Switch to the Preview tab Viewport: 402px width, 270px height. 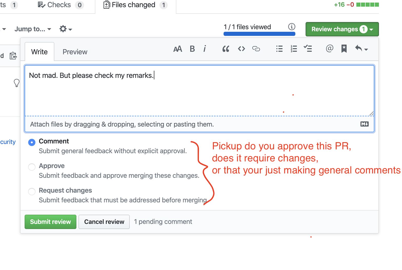[75, 52]
